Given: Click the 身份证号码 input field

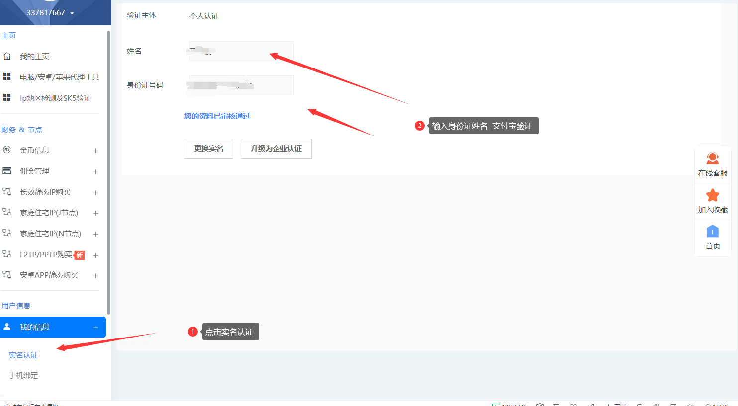Looking at the screenshot, I should [241, 85].
